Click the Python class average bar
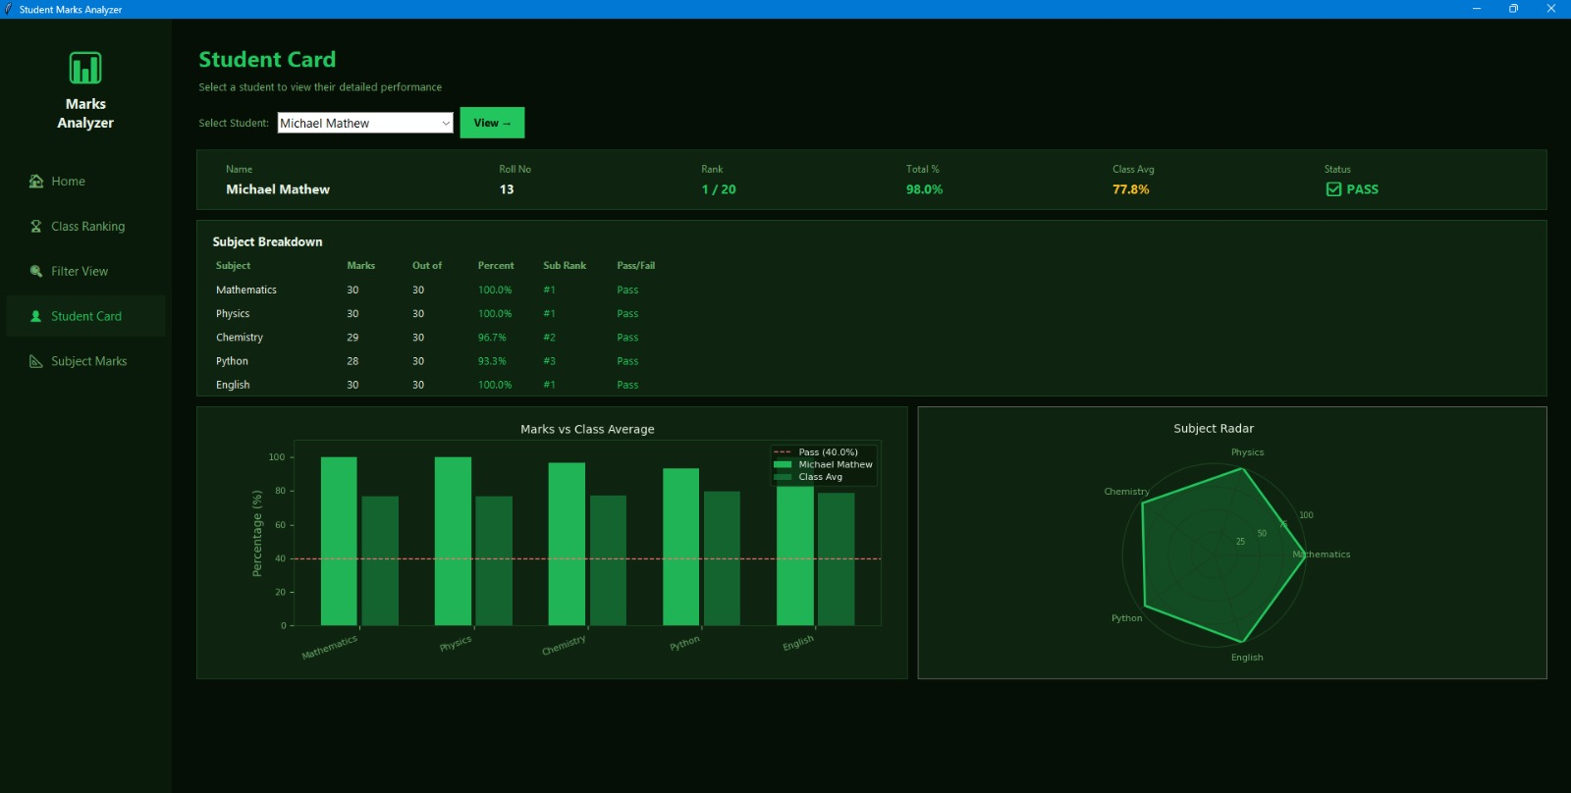Screen dimensions: 1571x793 coord(722,558)
